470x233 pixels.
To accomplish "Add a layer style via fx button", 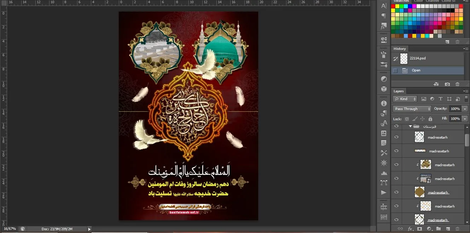I will (x=410, y=229).
